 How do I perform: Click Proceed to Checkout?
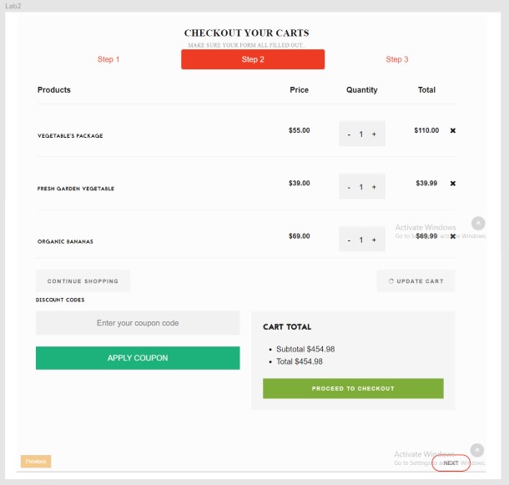[353, 389]
